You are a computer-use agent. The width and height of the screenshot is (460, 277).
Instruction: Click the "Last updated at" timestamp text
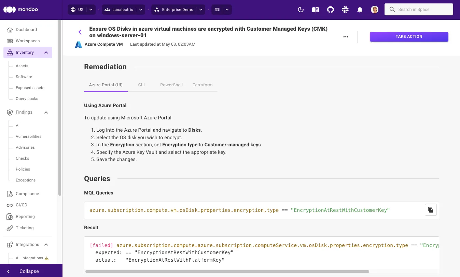pos(163,44)
